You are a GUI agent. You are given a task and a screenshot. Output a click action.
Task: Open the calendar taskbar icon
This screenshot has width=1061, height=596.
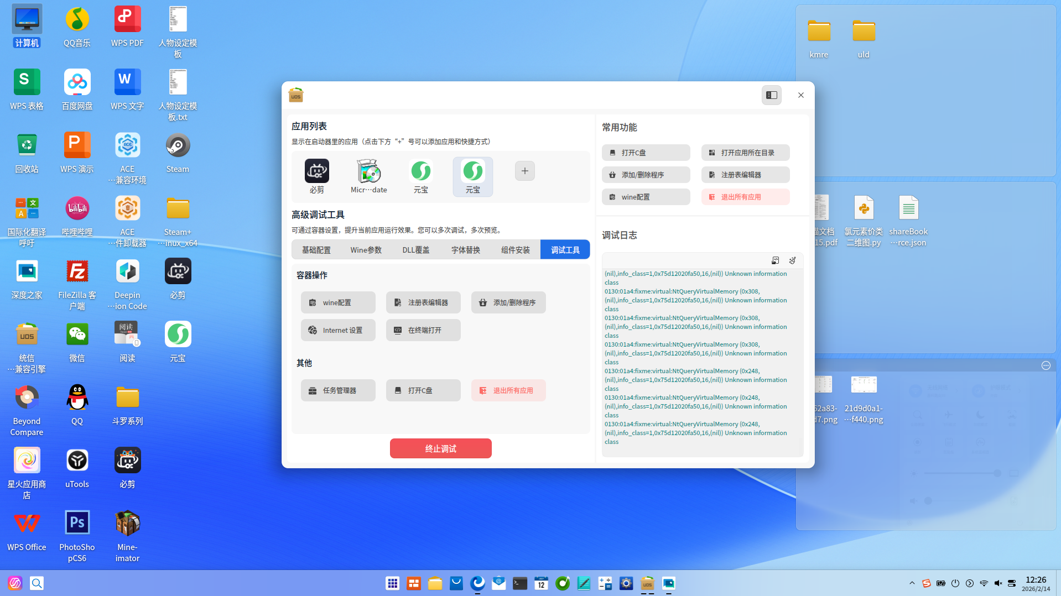[x=542, y=583]
